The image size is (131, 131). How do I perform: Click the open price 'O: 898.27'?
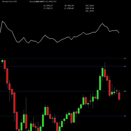(48, 6)
